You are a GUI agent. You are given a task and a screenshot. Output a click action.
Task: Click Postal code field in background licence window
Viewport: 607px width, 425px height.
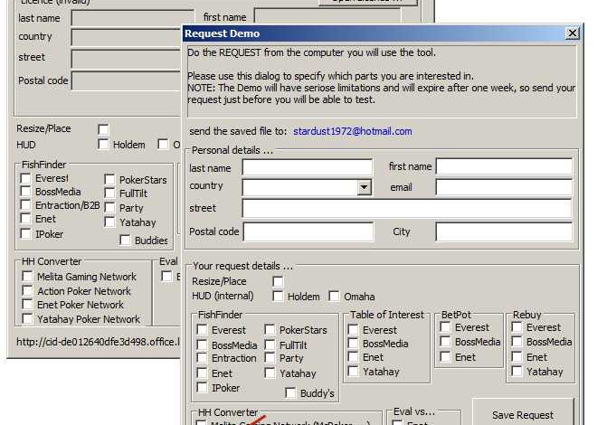pos(127,80)
